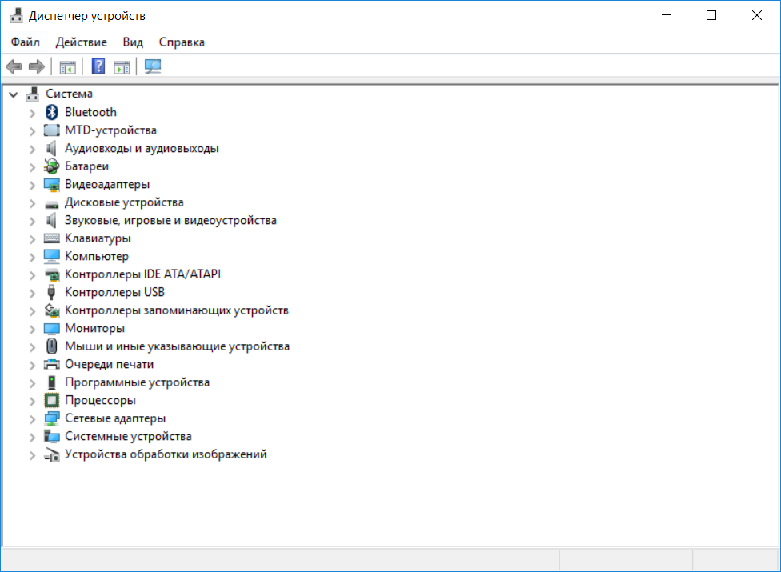This screenshot has height=572, width=781.
Task: Expand the Сетевые адаптеры category
Action: [x=32, y=419]
